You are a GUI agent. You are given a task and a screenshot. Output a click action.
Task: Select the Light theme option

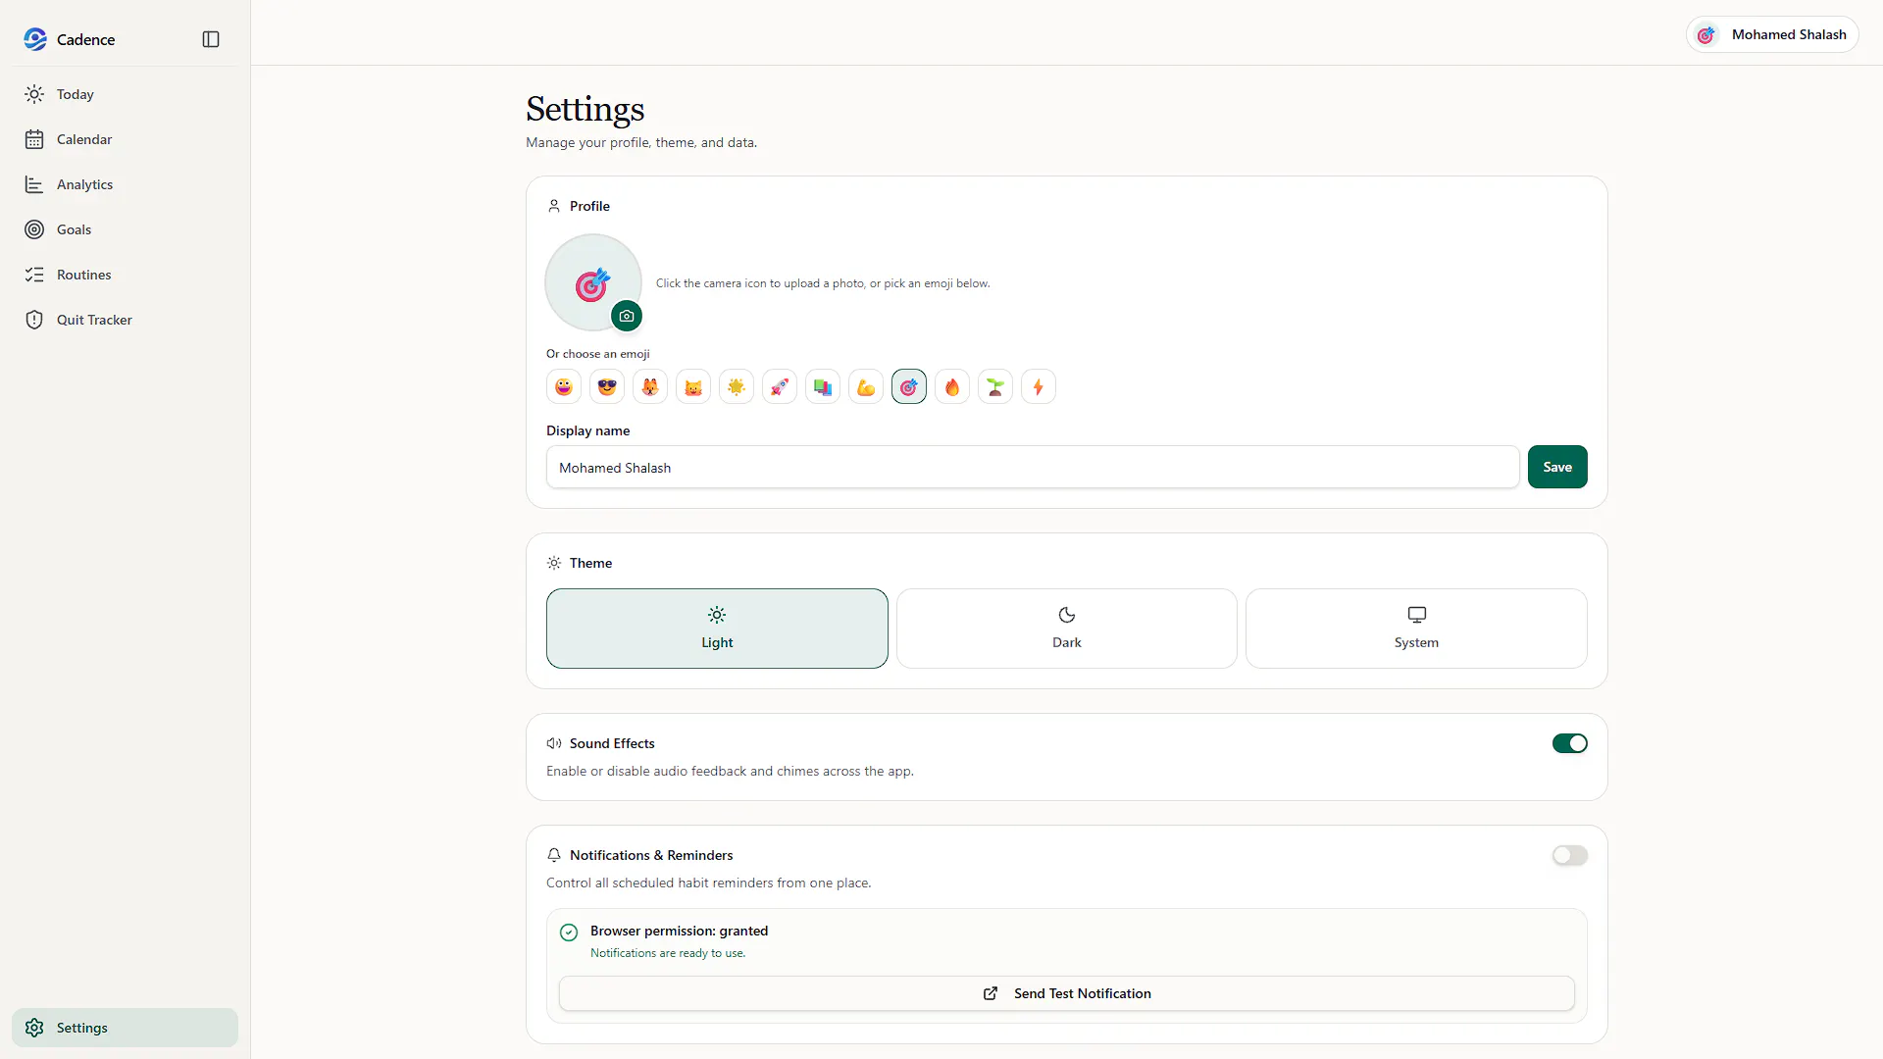coord(717,629)
